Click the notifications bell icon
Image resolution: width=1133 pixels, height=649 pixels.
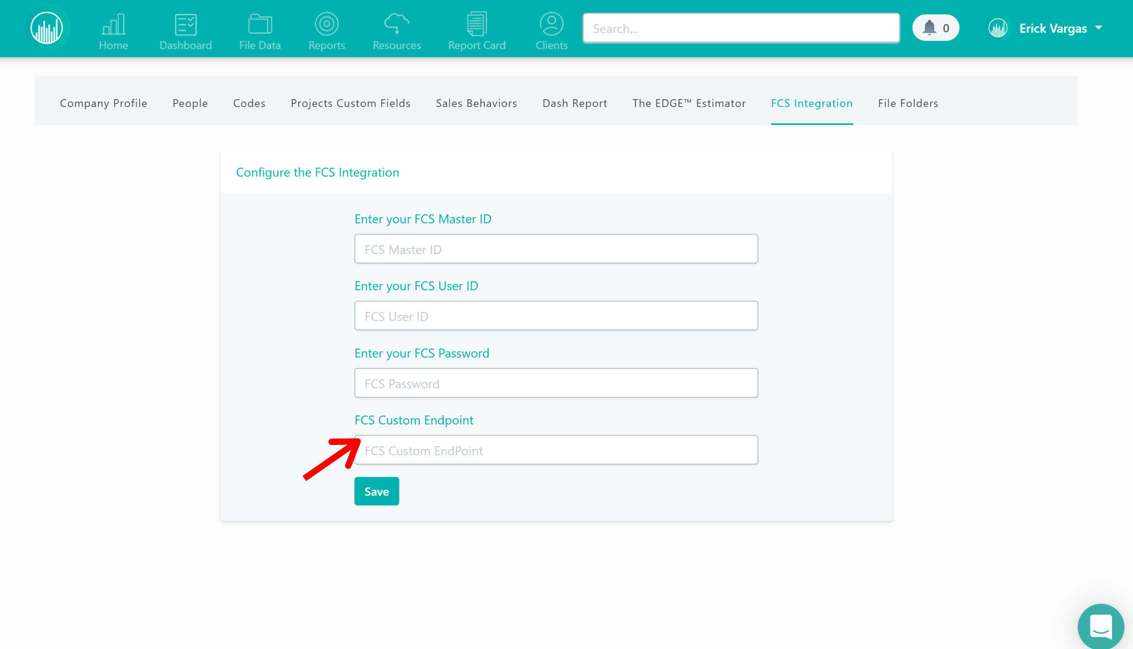tap(929, 27)
